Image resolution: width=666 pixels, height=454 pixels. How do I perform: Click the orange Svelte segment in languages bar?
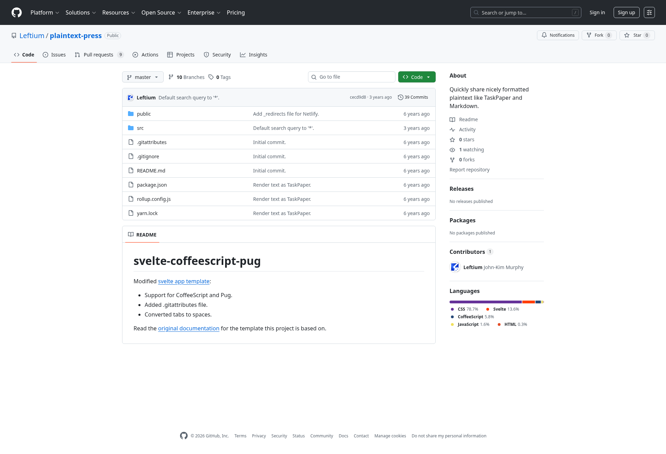[528, 302]
